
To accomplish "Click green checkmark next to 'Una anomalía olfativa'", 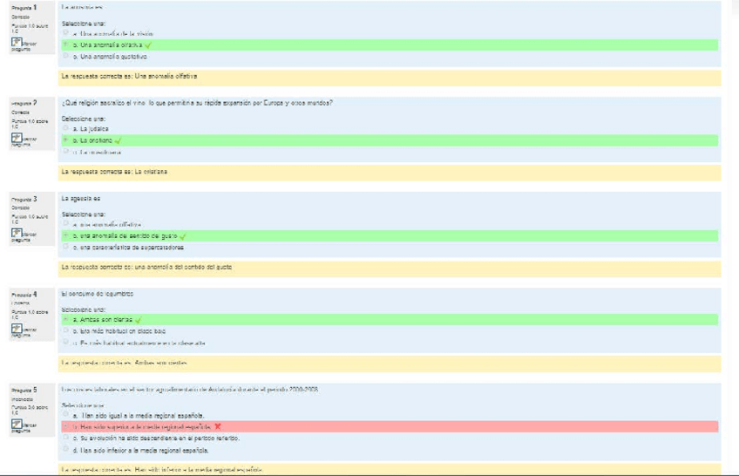I will (149, 44).
